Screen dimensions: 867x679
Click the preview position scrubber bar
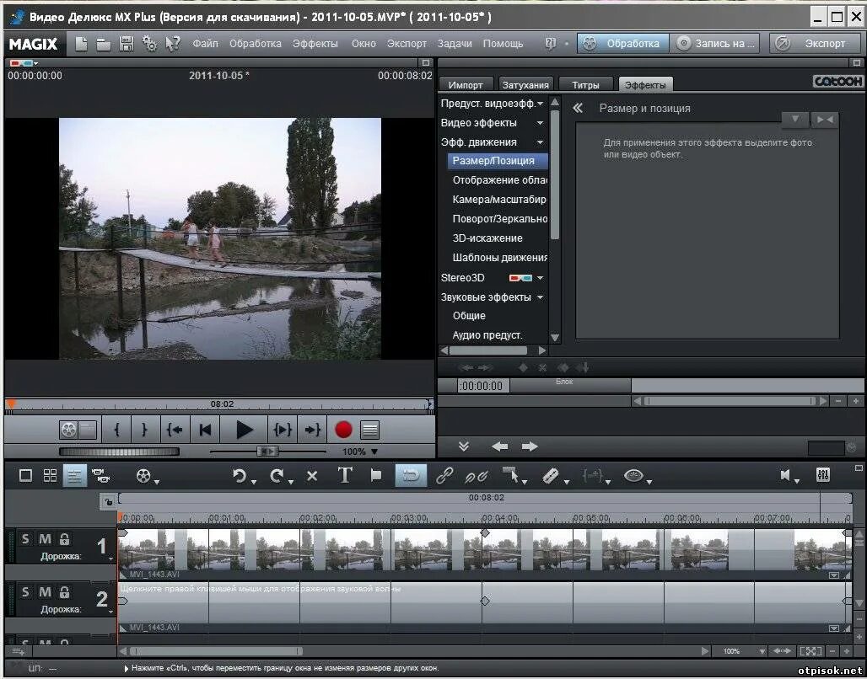click(x=219, y=404)
